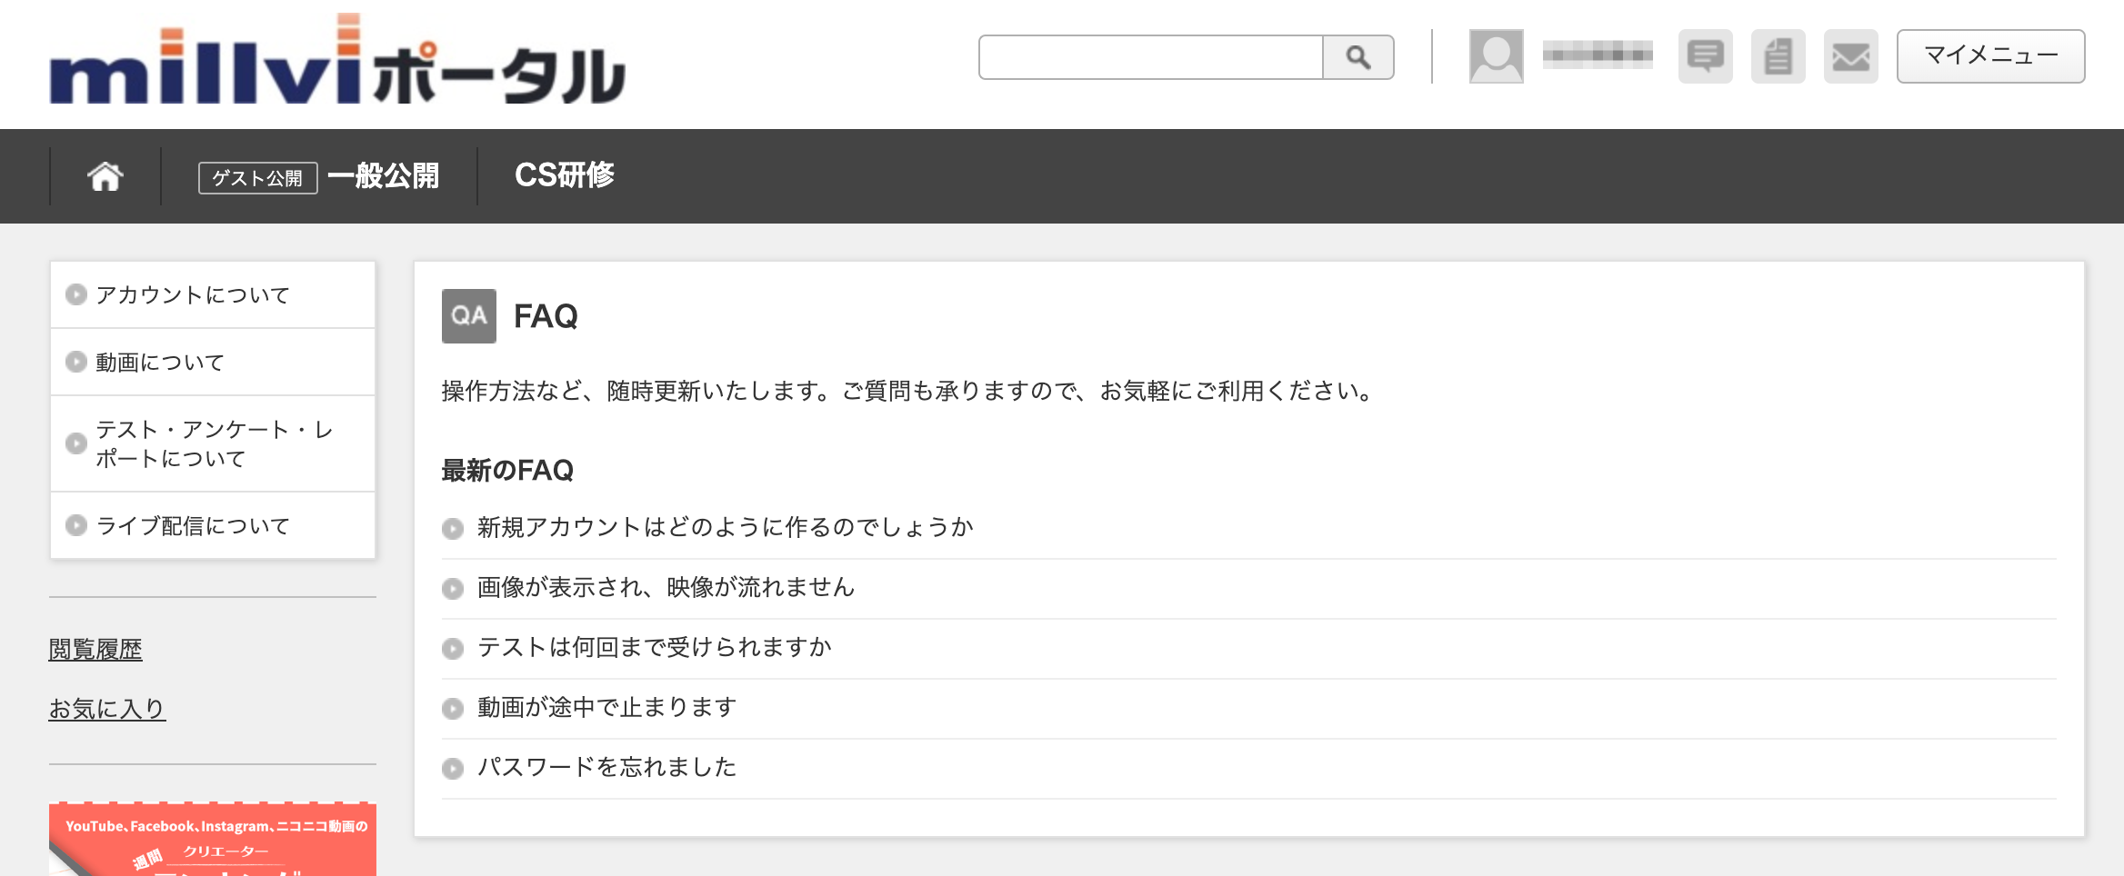Screen dimensions: 2124x876
Task: Select the CS研修 navigation item
Action: [565, 174]
